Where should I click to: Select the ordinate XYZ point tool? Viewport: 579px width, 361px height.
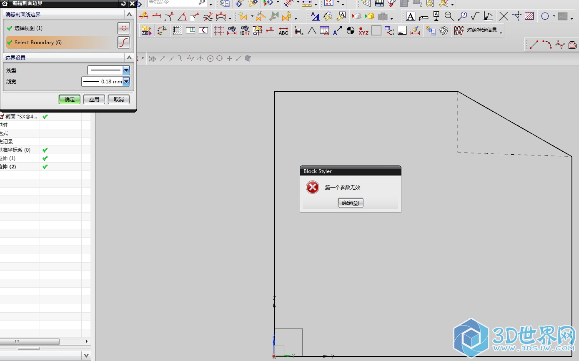tap(363, 30)
